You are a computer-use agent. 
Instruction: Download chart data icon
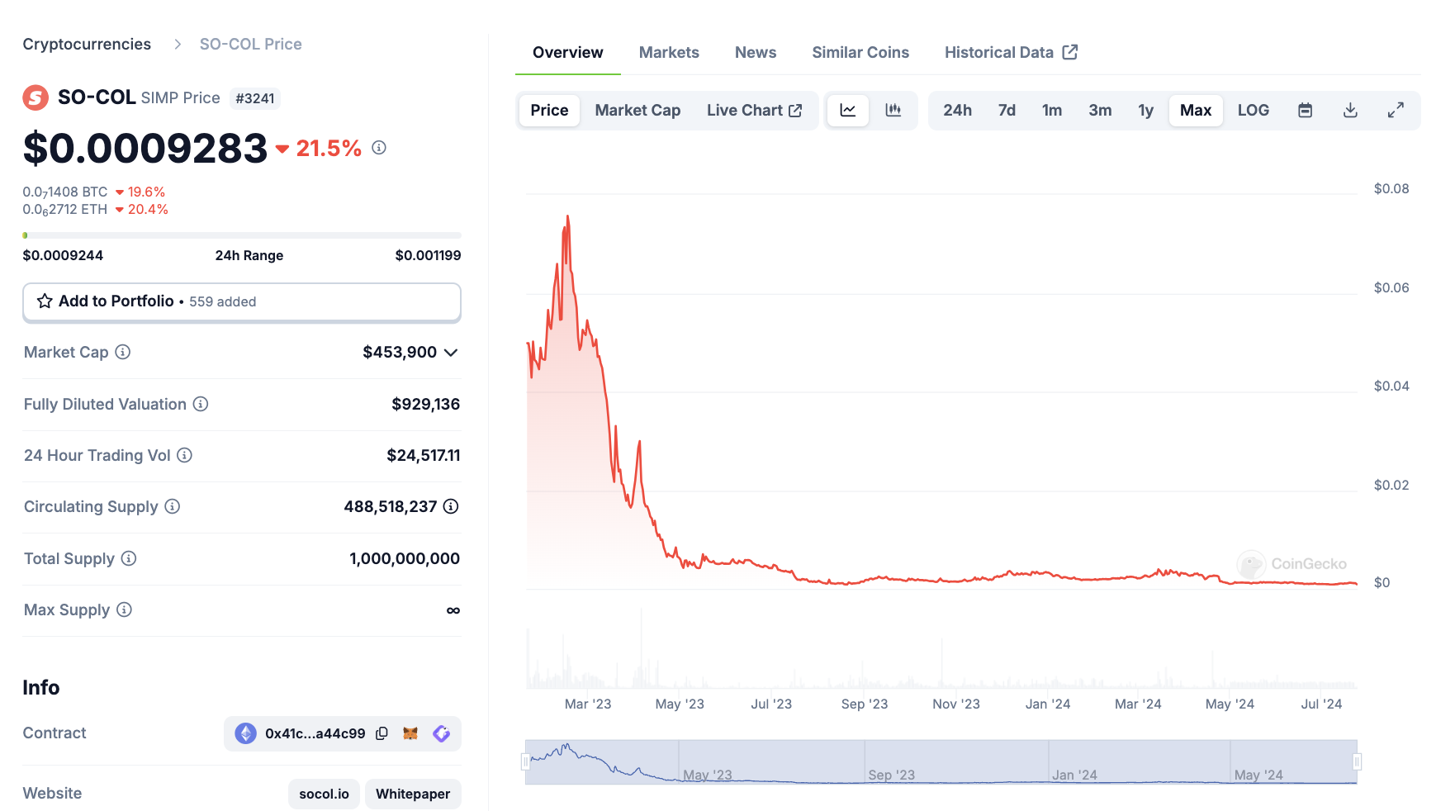click(x=1350, y=110)
